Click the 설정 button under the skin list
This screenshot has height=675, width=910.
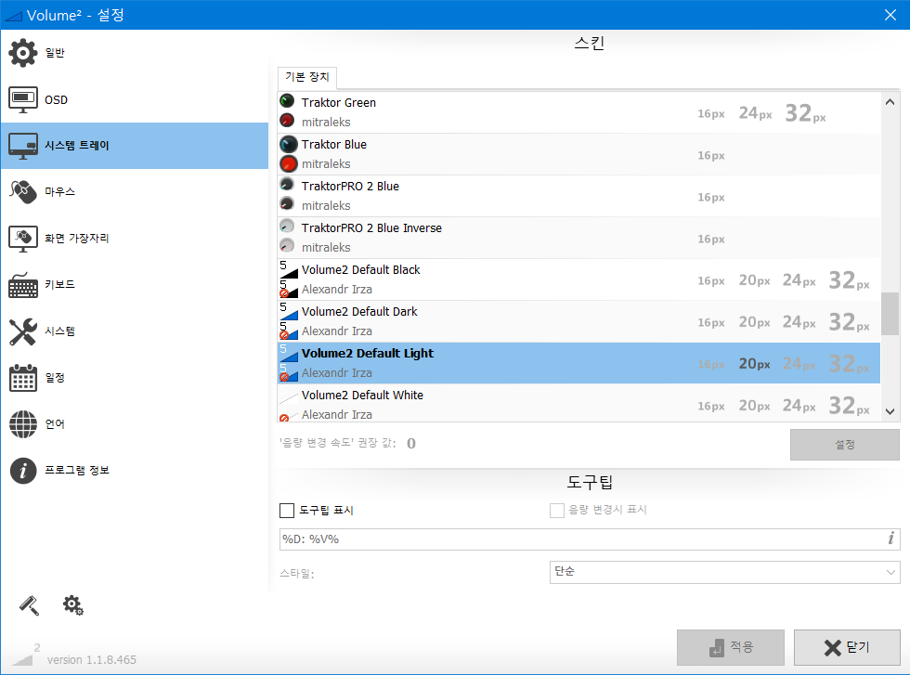point(845,445)
